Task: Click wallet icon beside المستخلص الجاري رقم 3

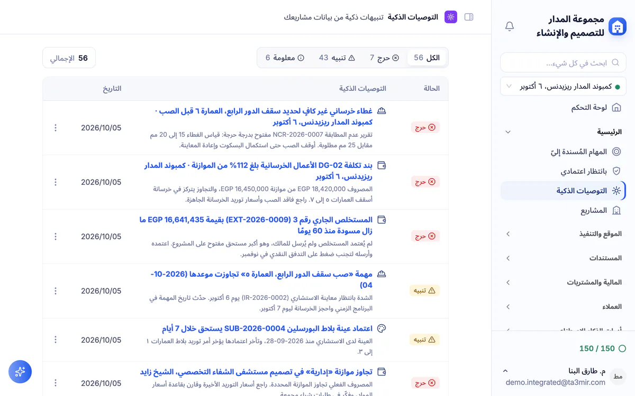Action: pos(382,220)
